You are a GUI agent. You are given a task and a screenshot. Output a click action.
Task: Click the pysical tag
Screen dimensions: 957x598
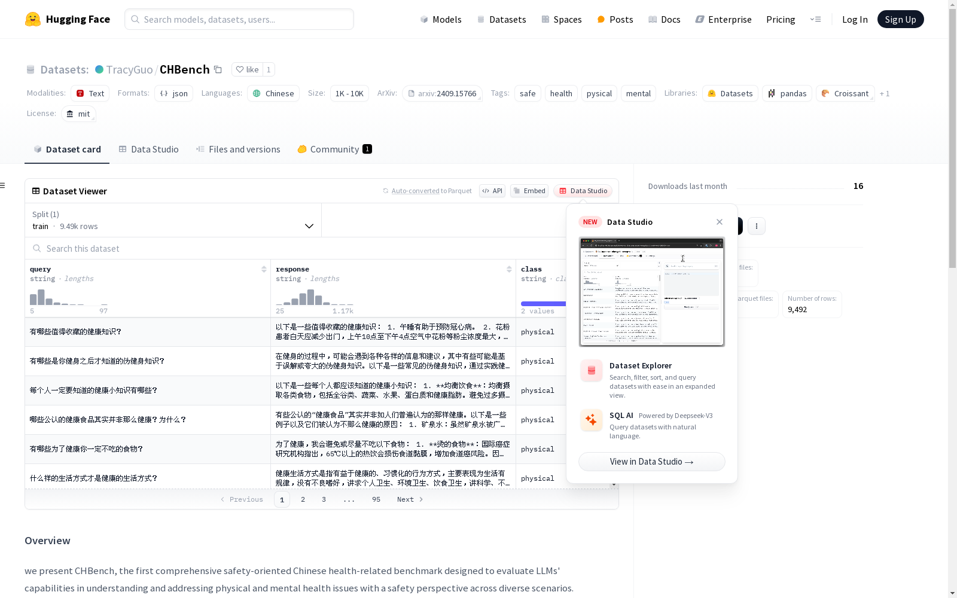click(x=599, y=93)
